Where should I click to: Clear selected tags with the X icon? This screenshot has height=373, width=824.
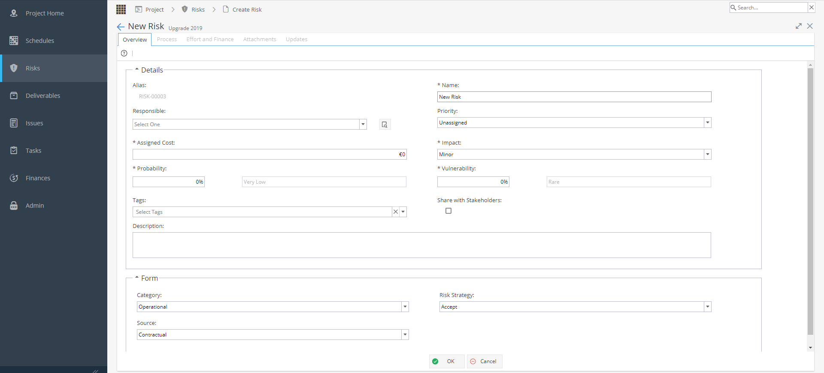(396, 212)
